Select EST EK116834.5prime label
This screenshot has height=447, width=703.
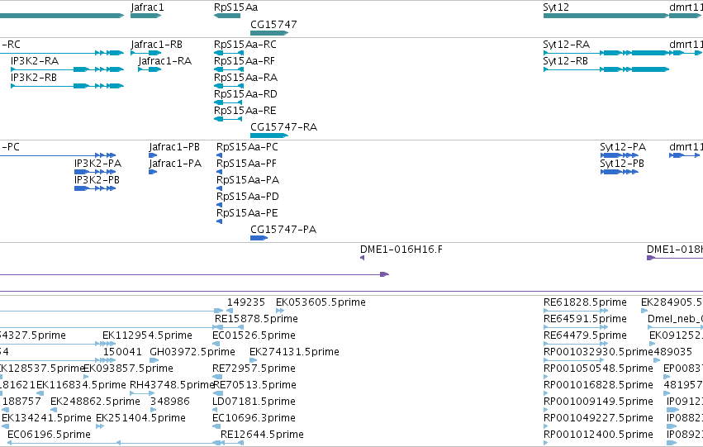tap(81, 386)
